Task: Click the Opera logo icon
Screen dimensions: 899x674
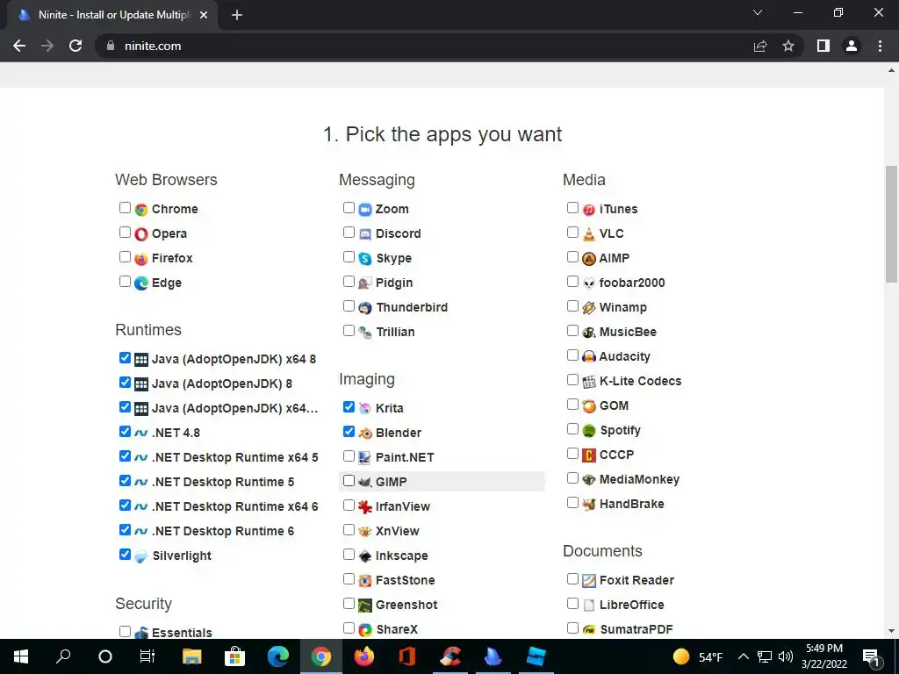Action: pyautogui.click(x=141, y=233)
